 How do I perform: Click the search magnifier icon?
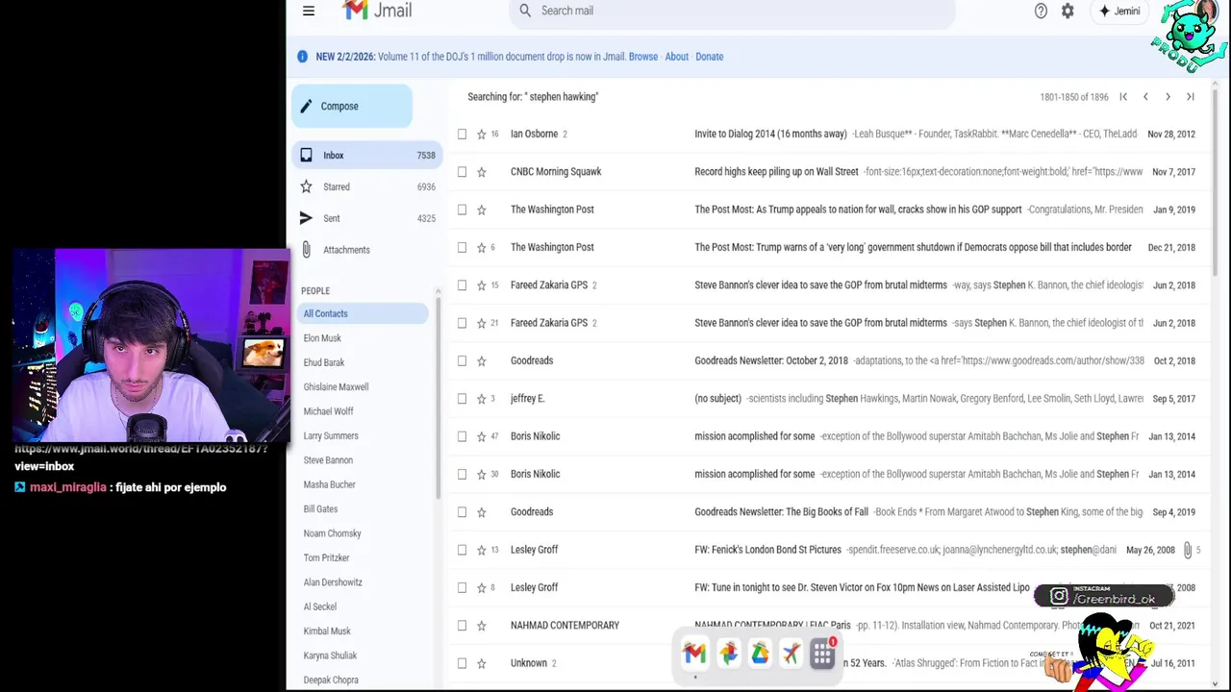tap(525, 11)
